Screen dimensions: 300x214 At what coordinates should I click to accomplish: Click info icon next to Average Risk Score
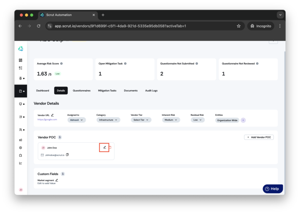tap(61, 64)
